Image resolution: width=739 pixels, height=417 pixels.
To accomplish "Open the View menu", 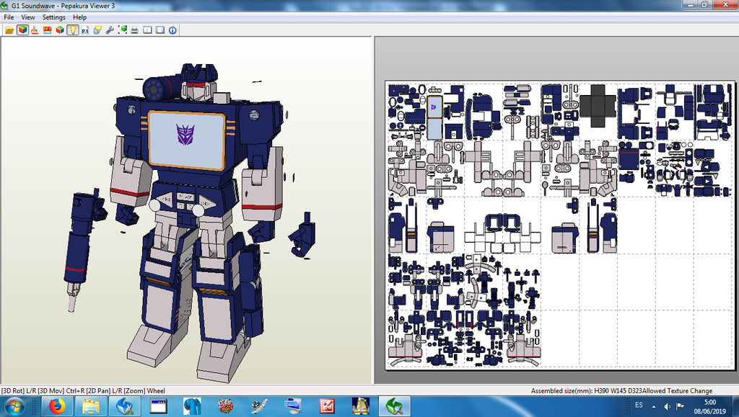I will point(28,17).
